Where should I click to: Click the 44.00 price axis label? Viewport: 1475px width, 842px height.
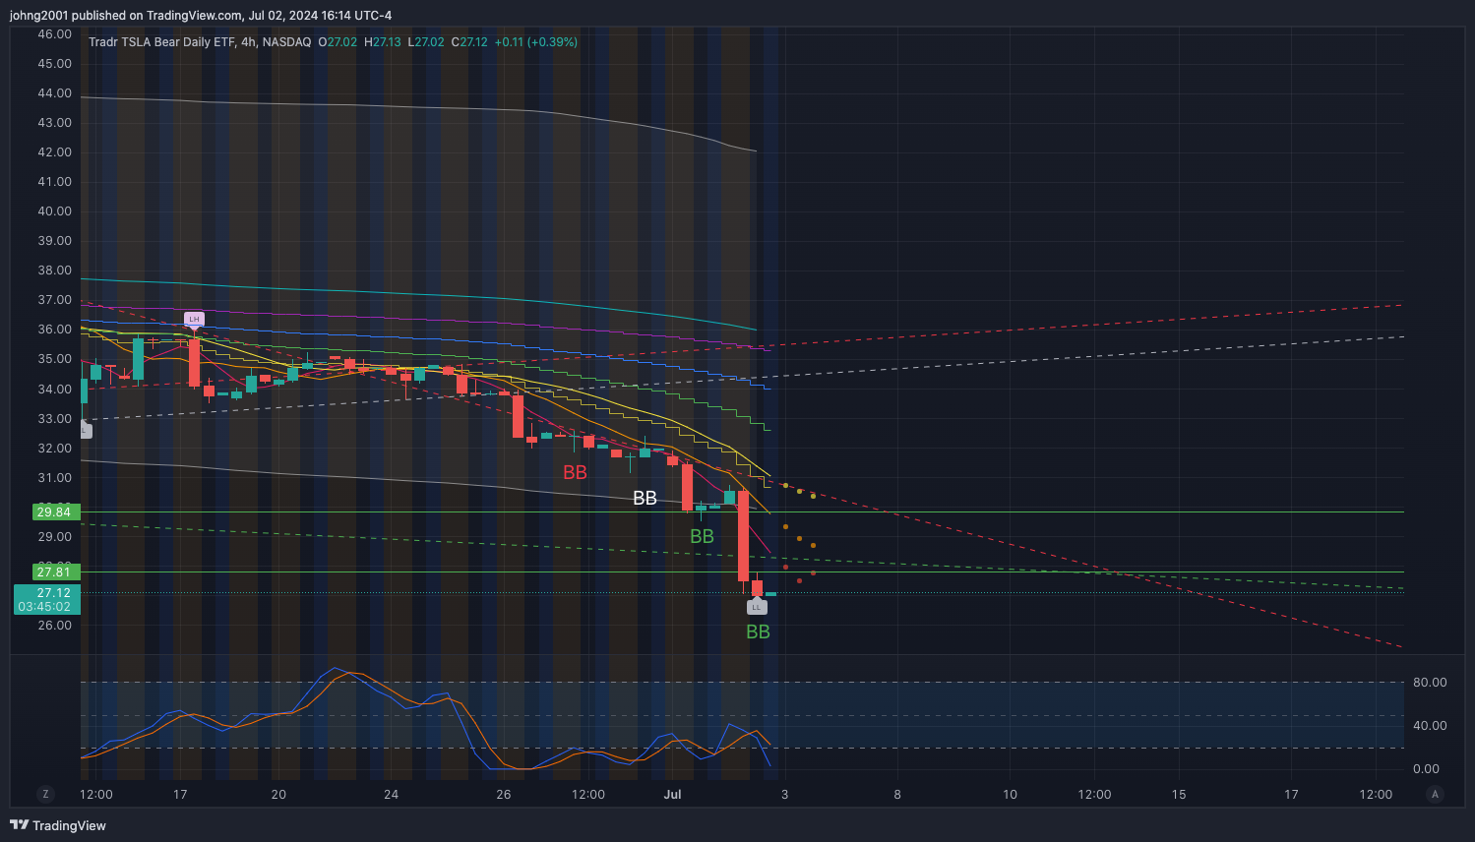coord(54,93)
